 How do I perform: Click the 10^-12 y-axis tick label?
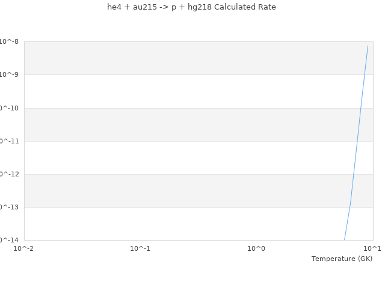point(8,174)
